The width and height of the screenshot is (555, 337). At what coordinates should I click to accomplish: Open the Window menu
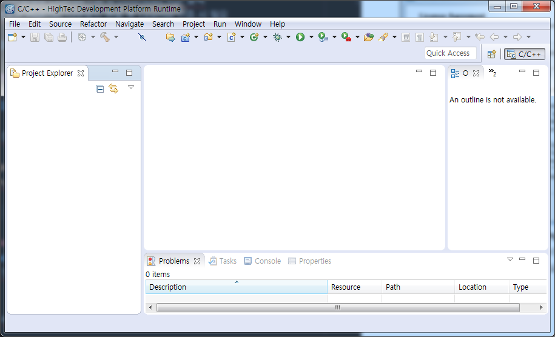click(x=248, y=24)
